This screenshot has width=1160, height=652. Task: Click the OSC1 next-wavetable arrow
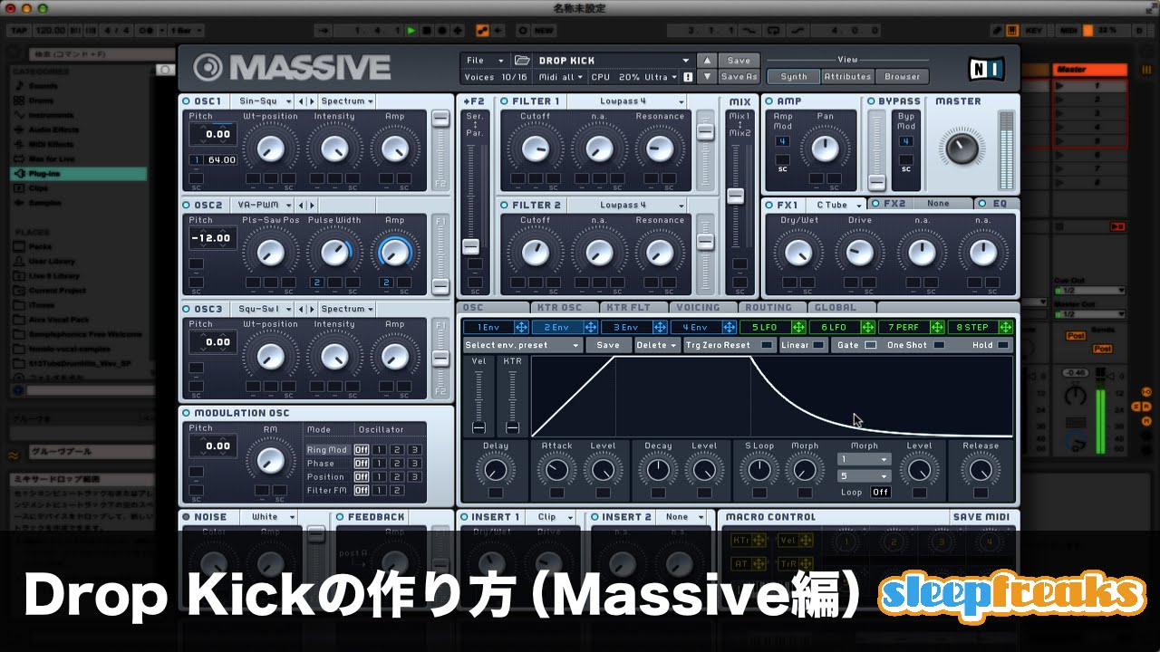click(x=312, y=101)
